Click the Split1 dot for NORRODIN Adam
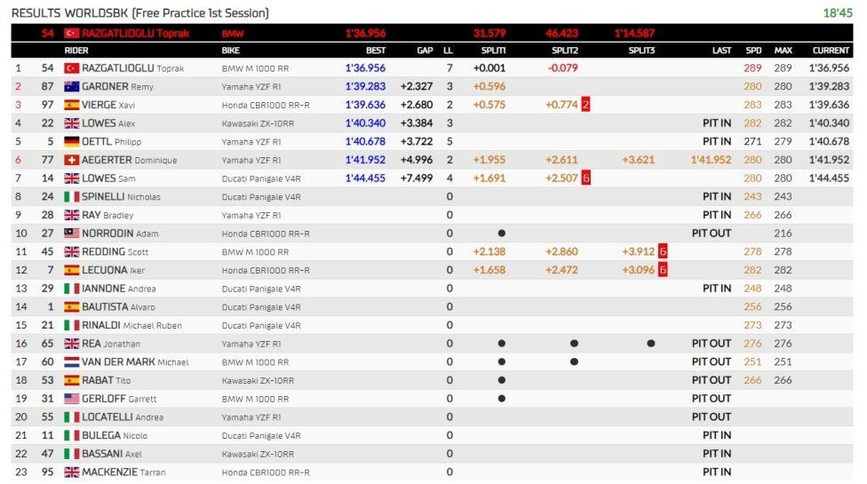Image resolution: width=867 pixels, height=484 pixels. tap(502, 234)
